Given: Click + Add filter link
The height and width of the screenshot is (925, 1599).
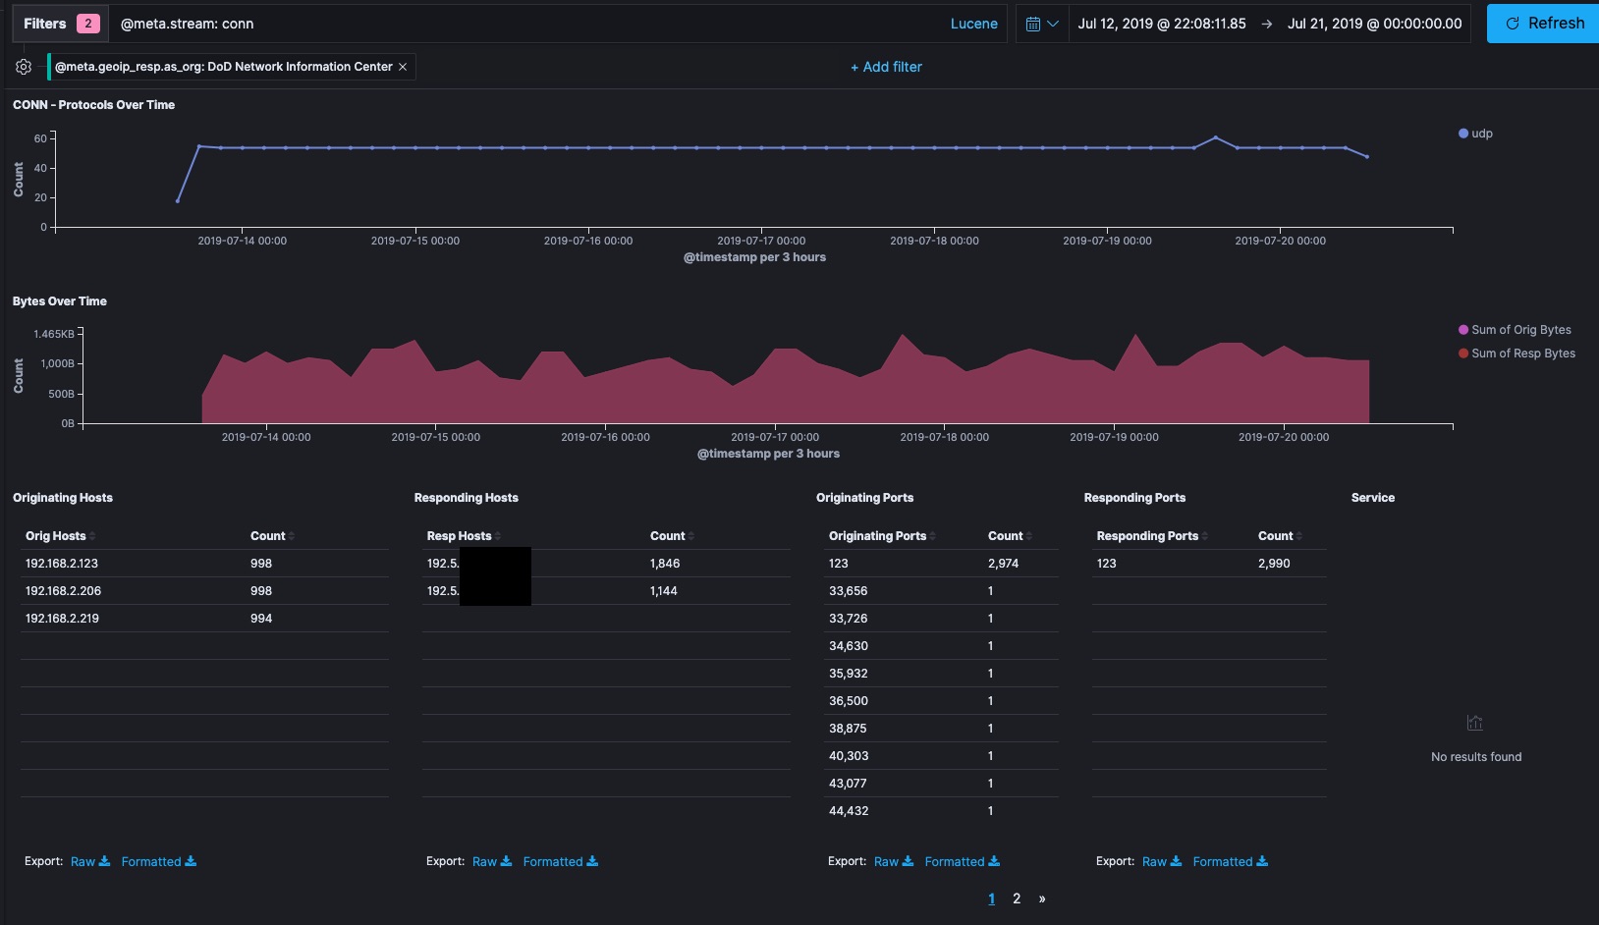Looking at the screenshot, I should pos(886,67).
